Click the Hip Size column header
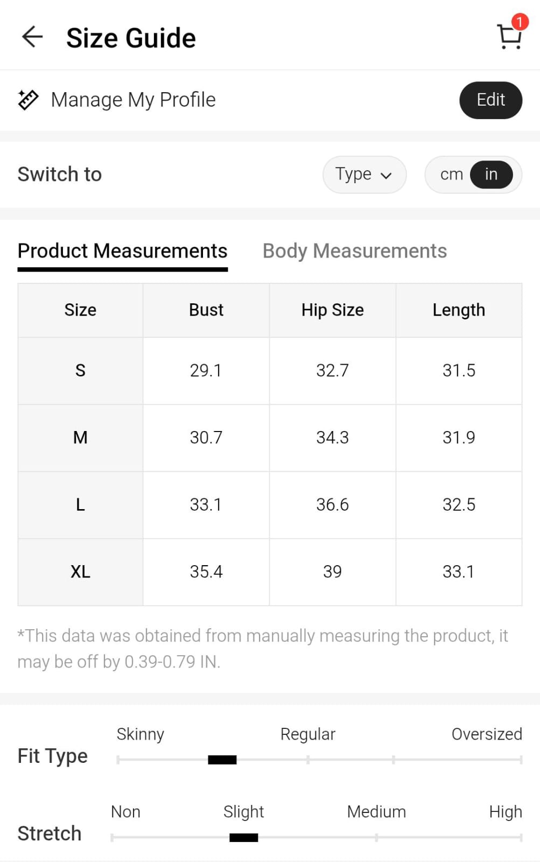 [332, 310]
